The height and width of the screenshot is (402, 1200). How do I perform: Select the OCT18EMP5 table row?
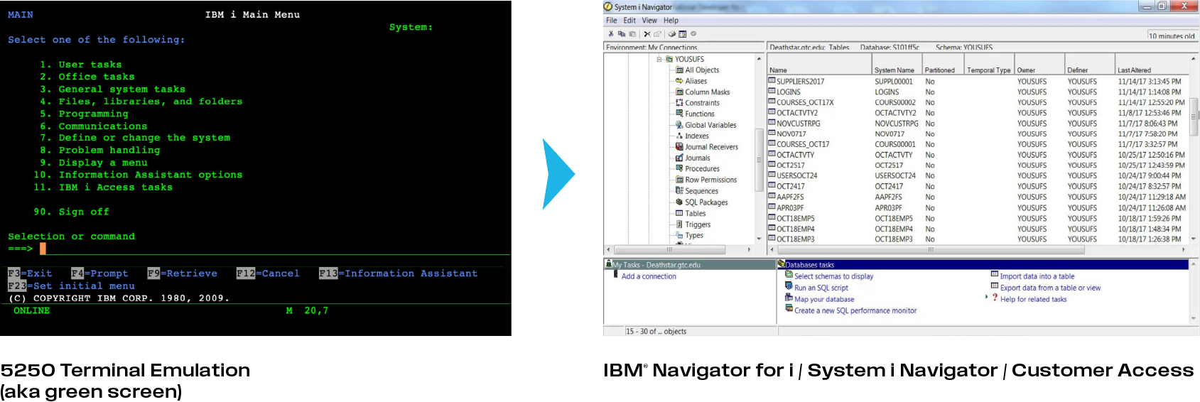pyautogui.click(x=977, y=218)
